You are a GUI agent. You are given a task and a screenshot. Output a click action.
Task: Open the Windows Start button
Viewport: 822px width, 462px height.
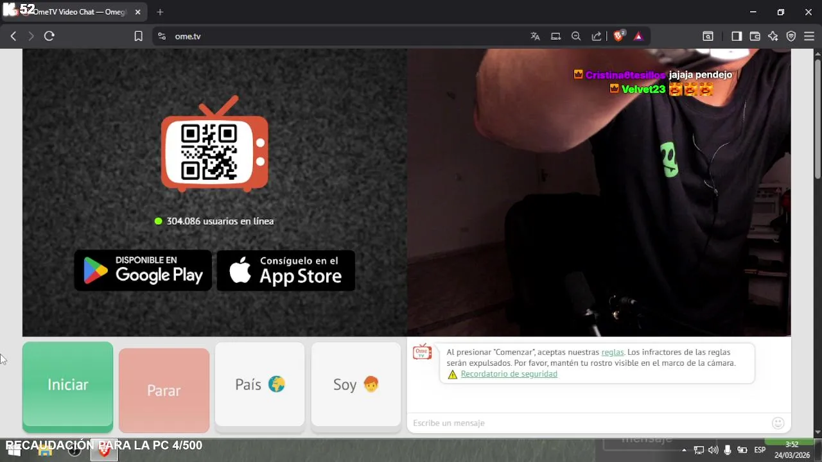(13, 450)
